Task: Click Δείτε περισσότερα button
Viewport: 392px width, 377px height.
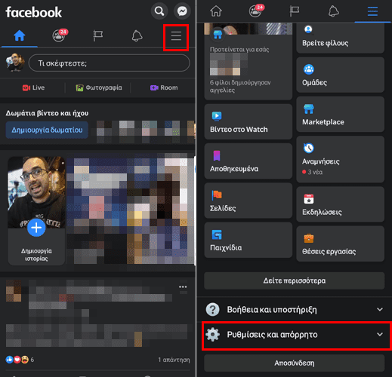Action: pyautogui.click(x=295, y=280)
